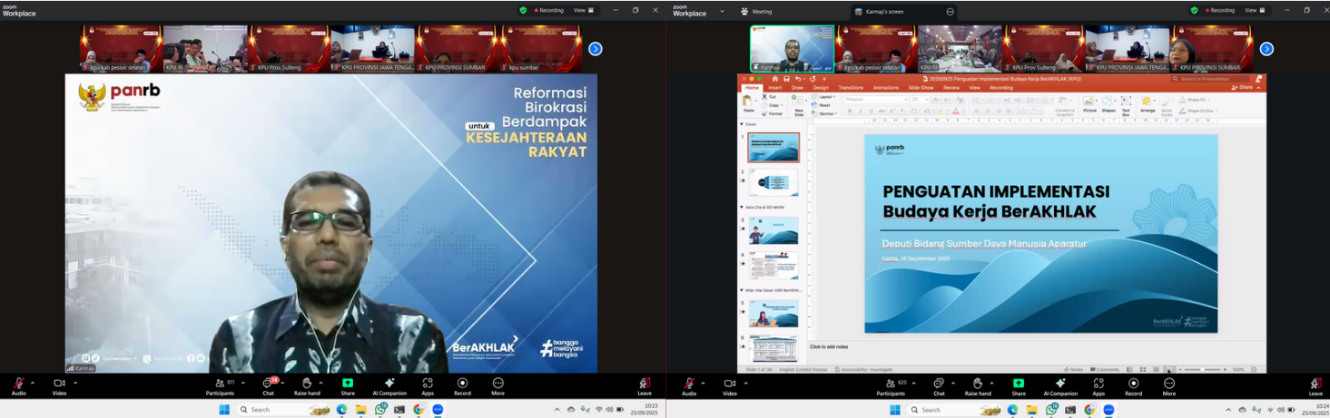This screenshot has height=418, width=1330.
Task: Open AI Companion in right Zoom window
Action: pos(1059,384)
